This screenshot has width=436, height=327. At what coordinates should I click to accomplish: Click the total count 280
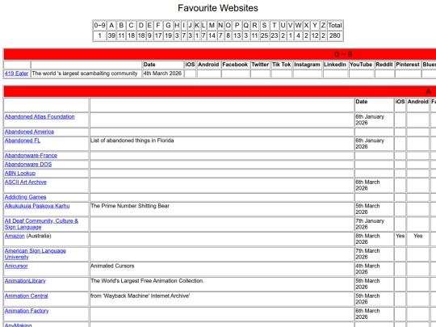point(335,36)
